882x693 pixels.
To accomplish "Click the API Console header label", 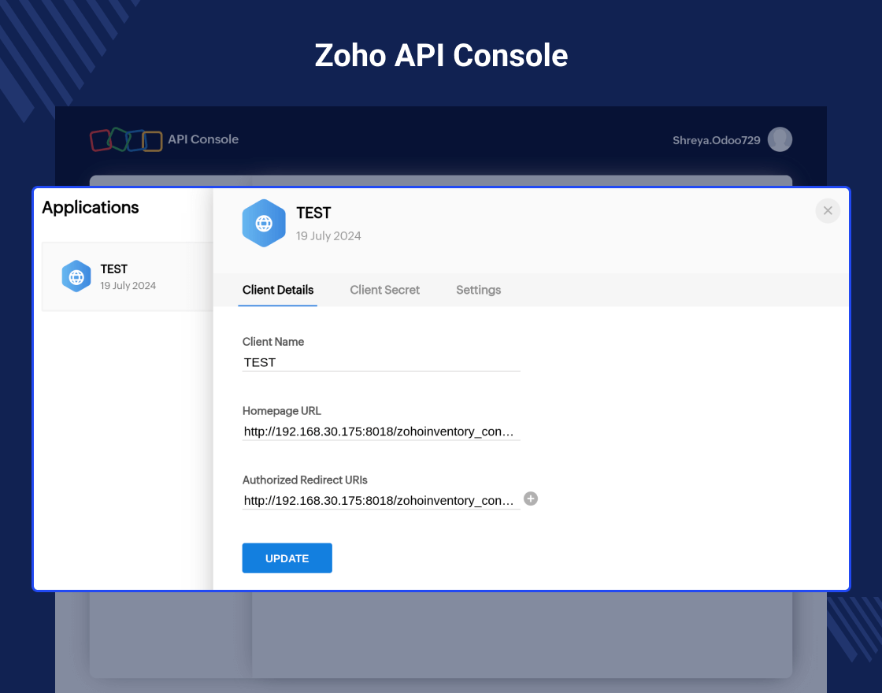I will [x=203, y=139].
